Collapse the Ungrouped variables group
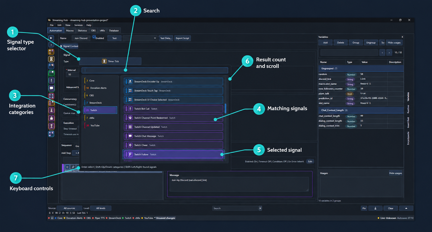The image size is (432, 232). [361, 69]
